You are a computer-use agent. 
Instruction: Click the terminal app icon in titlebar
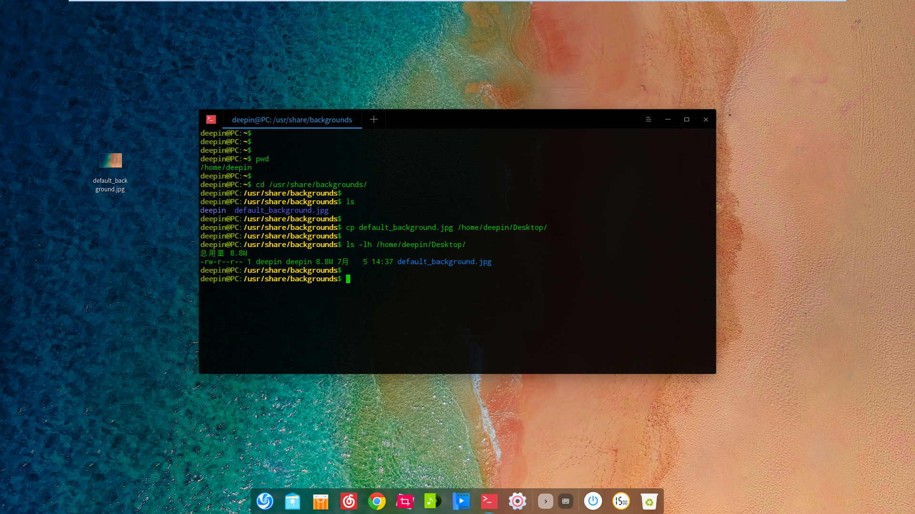(211, 119)
